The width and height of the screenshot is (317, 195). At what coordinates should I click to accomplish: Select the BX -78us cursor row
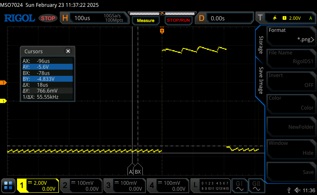click(47, 73)
